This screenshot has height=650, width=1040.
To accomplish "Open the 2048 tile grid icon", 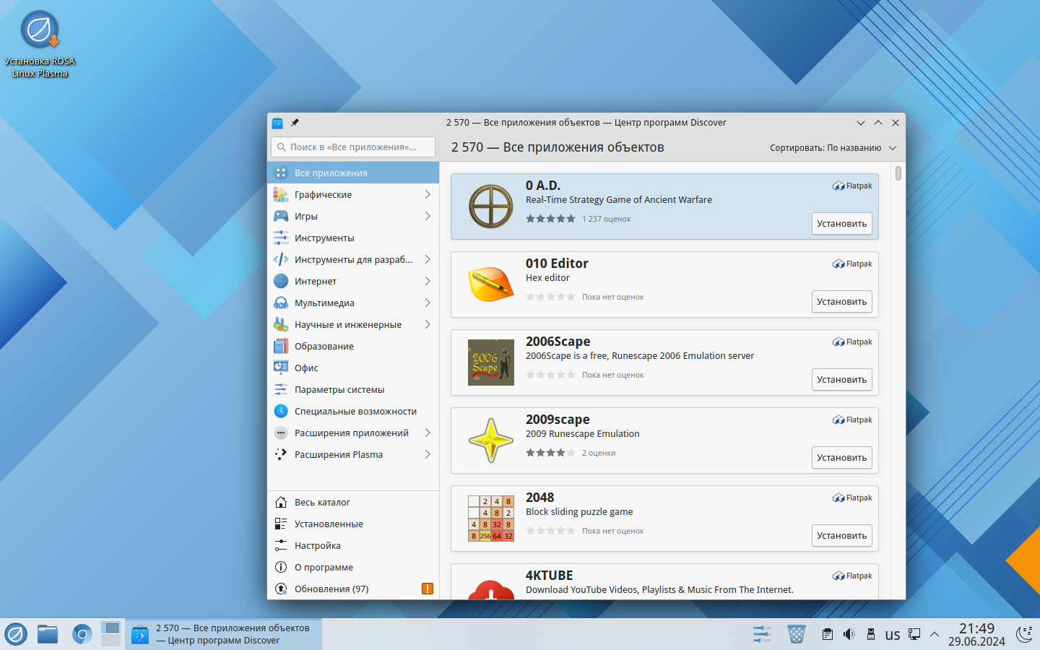I will coord(491,519).
